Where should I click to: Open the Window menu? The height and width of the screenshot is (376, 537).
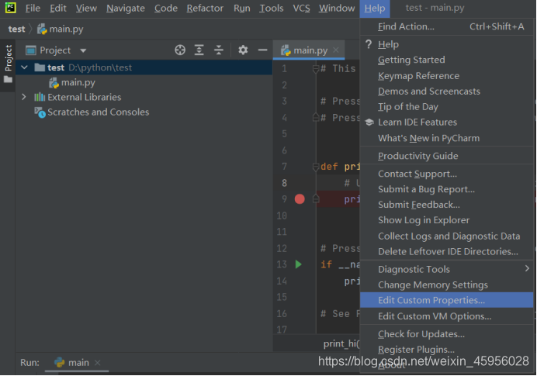337,9
